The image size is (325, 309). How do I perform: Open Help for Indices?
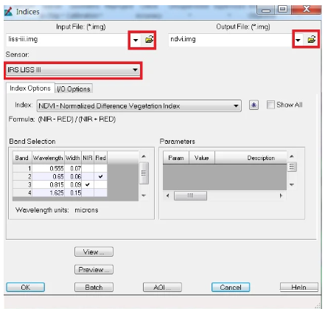(x=299, y=288)
